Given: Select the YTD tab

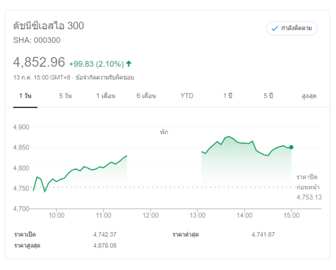Looking at the screenshot, I should tap(187, 96).
